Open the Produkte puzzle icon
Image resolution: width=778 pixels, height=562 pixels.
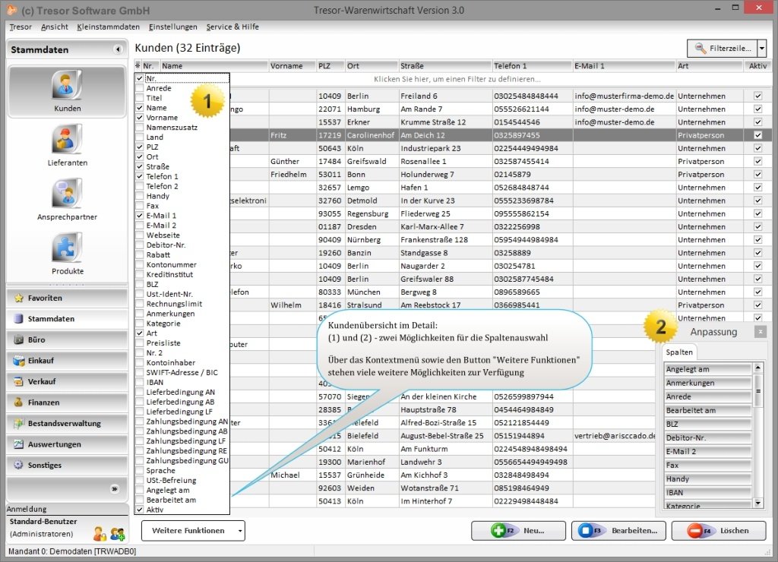coord(67,249)
